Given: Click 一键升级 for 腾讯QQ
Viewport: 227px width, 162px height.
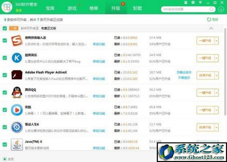Looking at the screenshot, I should coord(205,93).
